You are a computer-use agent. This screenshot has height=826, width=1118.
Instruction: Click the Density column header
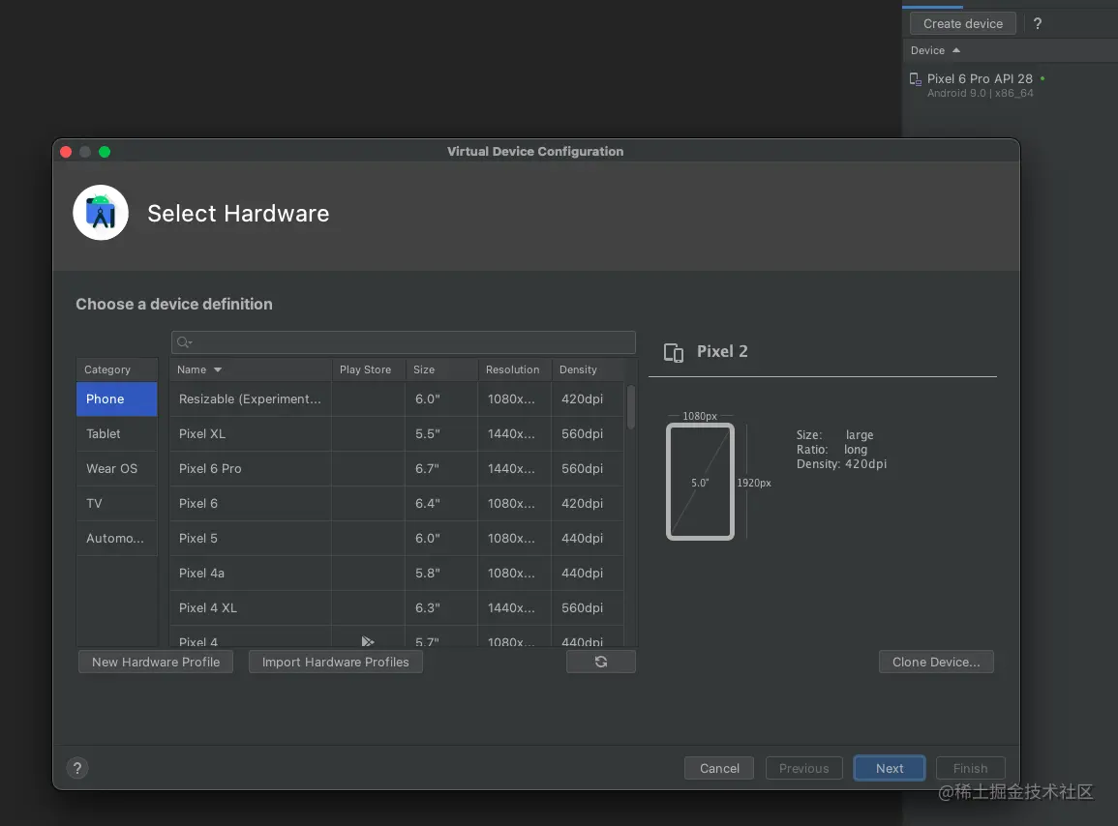point(588,369)
